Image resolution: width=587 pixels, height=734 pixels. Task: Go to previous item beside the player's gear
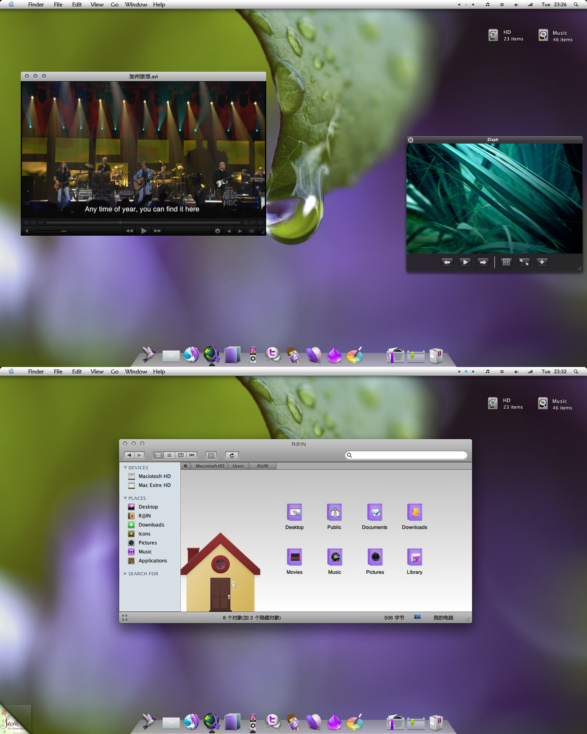tap(229, 231)
